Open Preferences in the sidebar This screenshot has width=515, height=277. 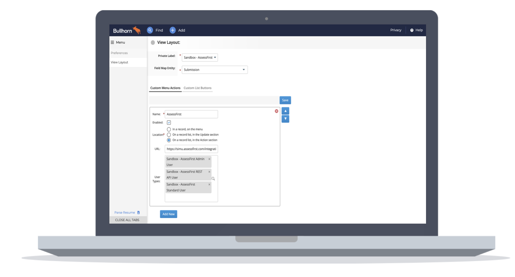[x=119, y=53]
